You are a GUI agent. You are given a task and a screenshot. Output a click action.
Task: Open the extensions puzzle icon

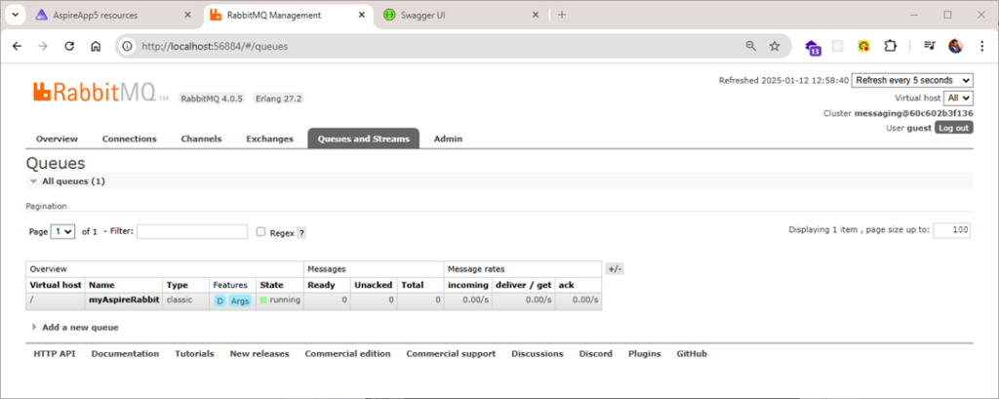pos(889,46)
